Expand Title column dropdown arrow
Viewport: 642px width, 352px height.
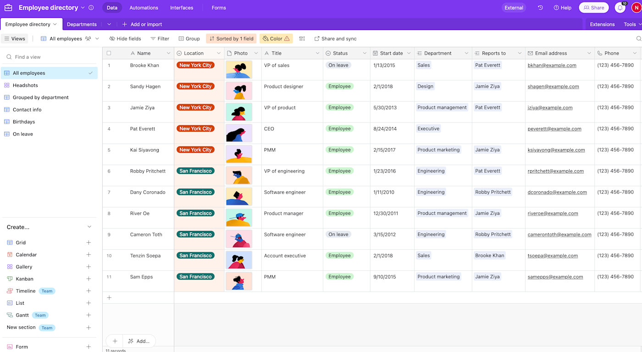[317, 53]
